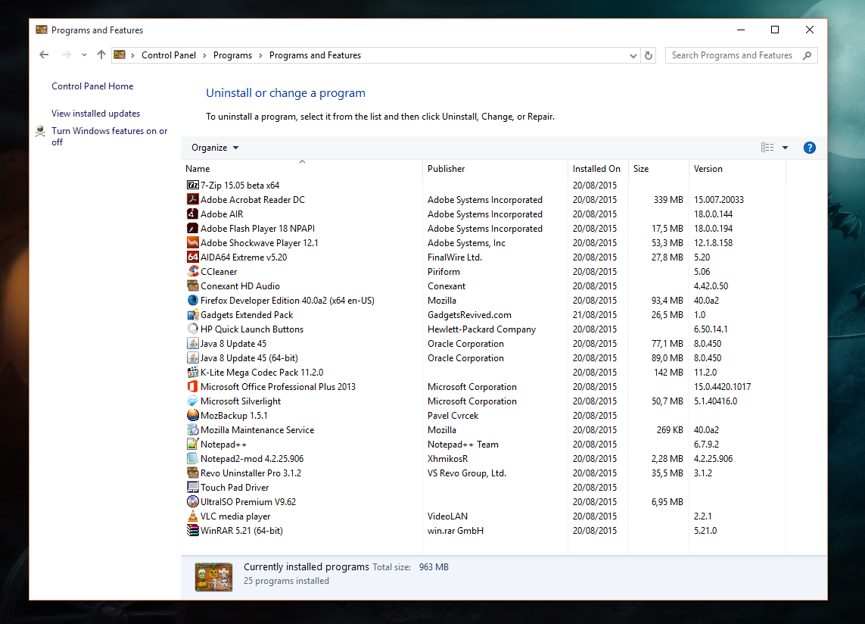This screenshot has height=624, width=865.
Task: Click the Firefox Developer Edition icon
Action: click(x=192, y=300)
